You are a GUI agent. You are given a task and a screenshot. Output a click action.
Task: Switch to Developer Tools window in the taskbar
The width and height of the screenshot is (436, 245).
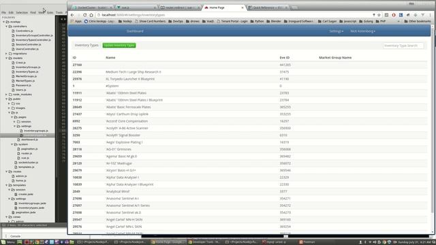[204, 242]
